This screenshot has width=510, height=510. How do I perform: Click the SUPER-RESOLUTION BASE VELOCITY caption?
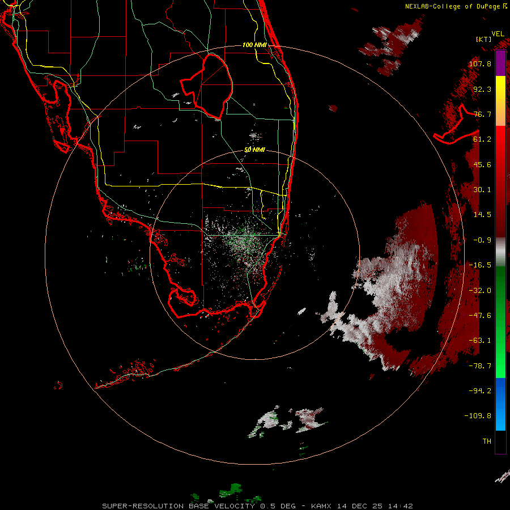pyautogui.click(x=257, y=506)
